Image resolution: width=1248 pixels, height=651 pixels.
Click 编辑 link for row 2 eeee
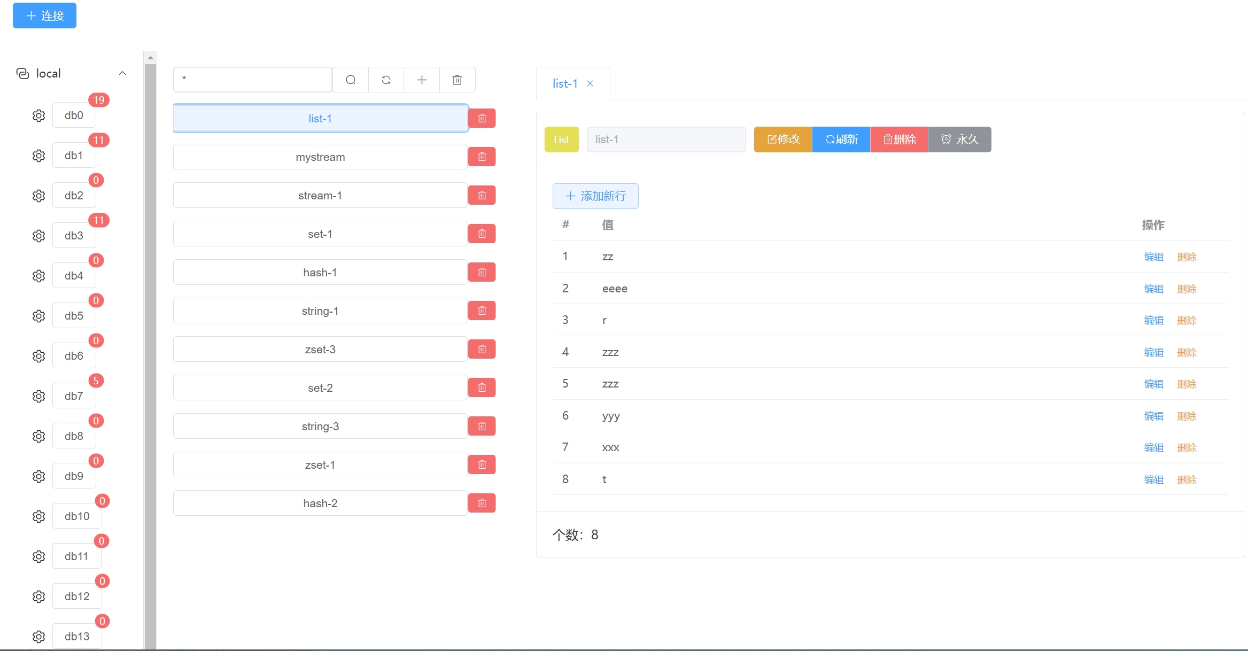click(1153, 289)
